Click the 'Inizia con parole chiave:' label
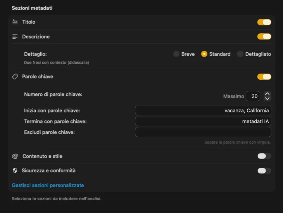283x213 pixels. click(x=52, y=110)
